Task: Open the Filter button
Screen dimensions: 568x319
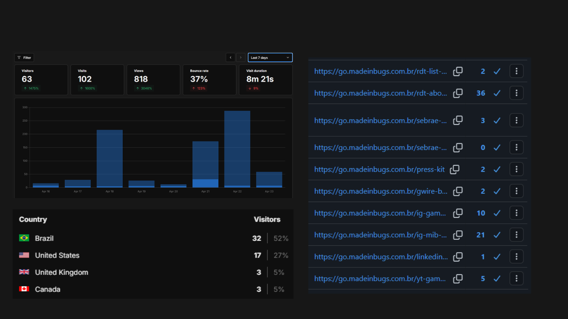Action: (x=24, y=57)
